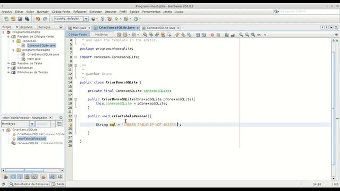The width and height of the screenshot is (340, 191).
Task: Click the Profile Project icon
Action: [136, 19]
